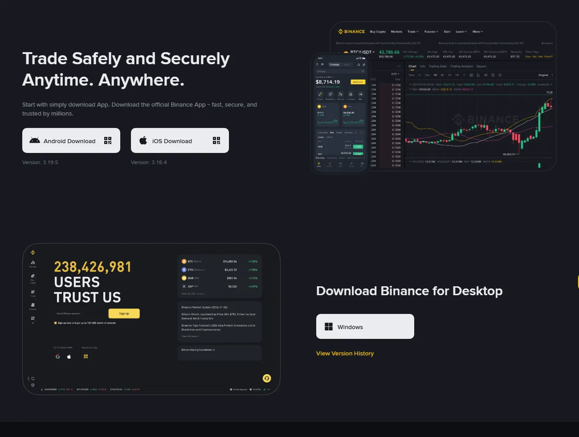Screen dimensions: 579x437
Task: Click the Android robot logo icon
Action: pyautogui.click(x=34, y=140)
